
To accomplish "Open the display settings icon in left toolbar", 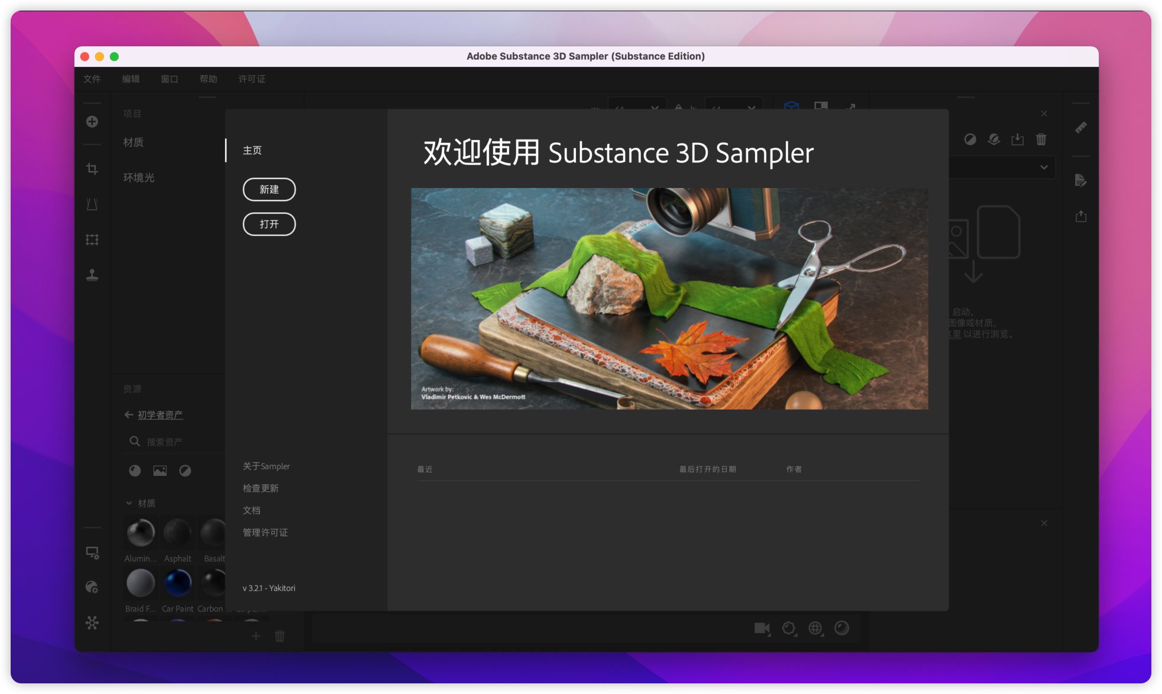I will click(x=92, y=553).
